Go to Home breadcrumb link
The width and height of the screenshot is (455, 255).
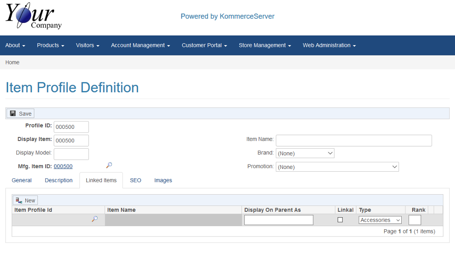12,63
